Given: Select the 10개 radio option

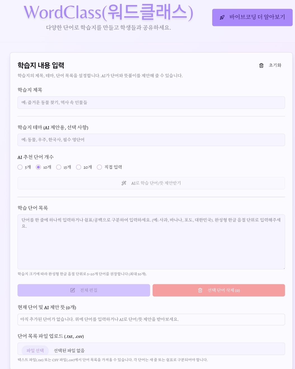Looking at the screenshot, I should [x=38, y=167].
